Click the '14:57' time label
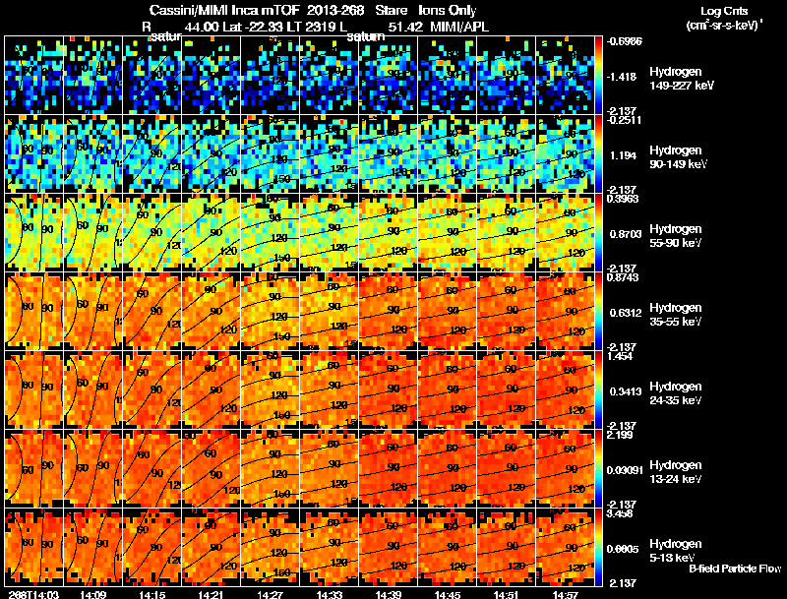 click(x=565, y=595)
